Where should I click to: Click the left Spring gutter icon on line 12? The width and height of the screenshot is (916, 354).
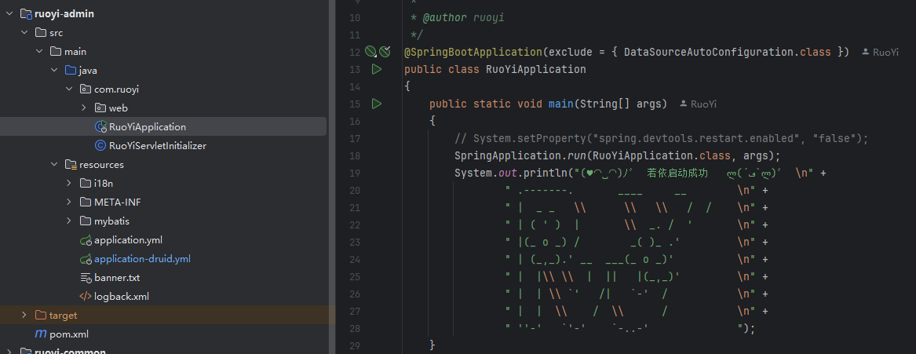[x=370, y=52]
